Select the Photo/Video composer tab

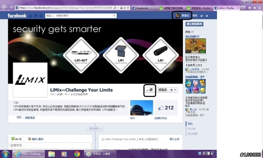(36, 139)
